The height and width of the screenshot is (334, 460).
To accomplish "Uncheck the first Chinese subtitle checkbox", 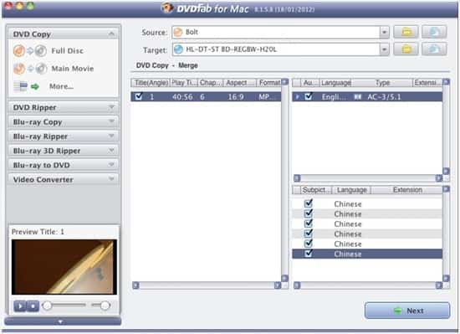I will pos(309,203).
